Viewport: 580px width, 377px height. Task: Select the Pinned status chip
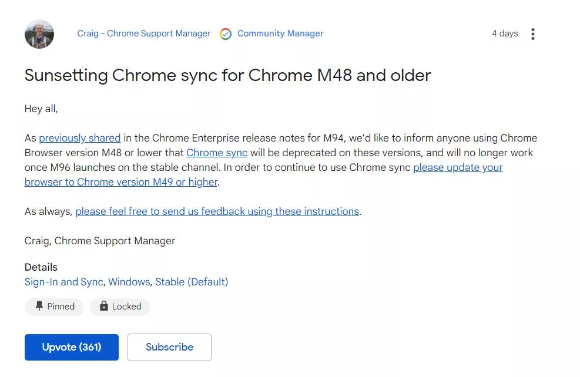pos(53,306)
